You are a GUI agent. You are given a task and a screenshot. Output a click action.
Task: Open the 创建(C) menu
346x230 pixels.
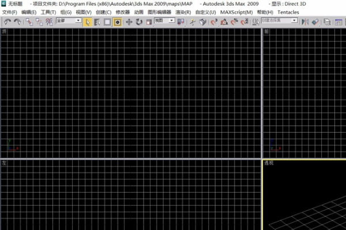103,12
